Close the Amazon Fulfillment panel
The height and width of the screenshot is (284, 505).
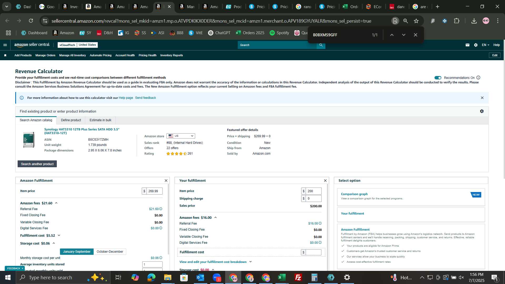(166, 181)
